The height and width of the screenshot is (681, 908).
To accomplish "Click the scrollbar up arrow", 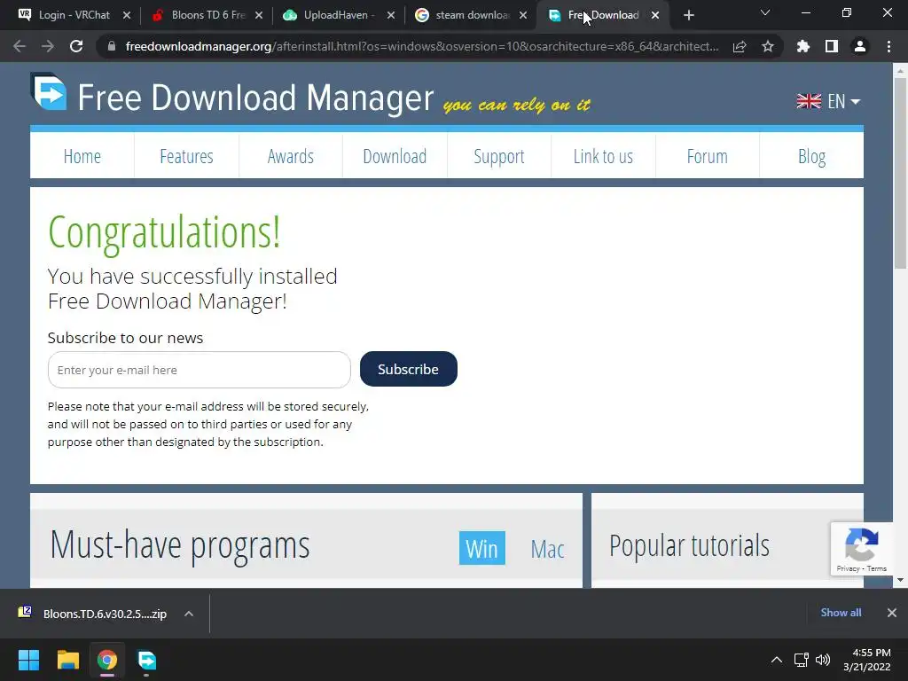I will click(x=900, y=71).
